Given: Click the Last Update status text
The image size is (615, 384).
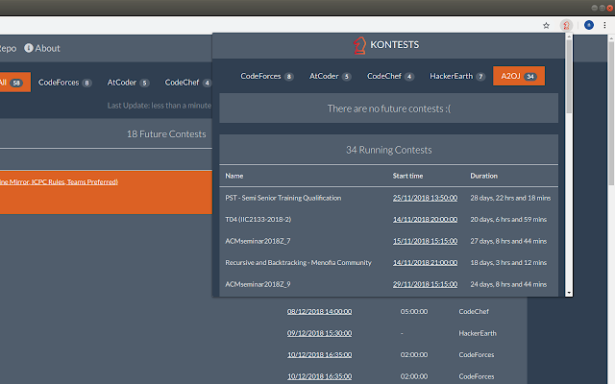Looking at the screenshot, I should click(x=160, y=106).
